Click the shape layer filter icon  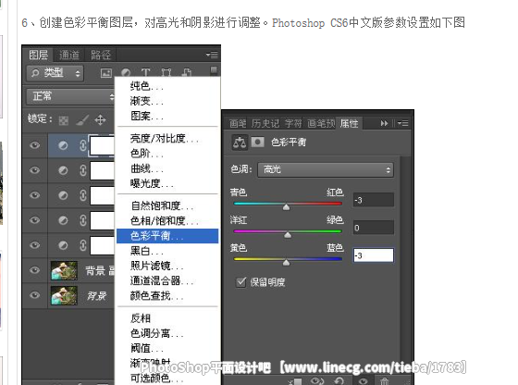pyautogui.click(x=166, y=73)
